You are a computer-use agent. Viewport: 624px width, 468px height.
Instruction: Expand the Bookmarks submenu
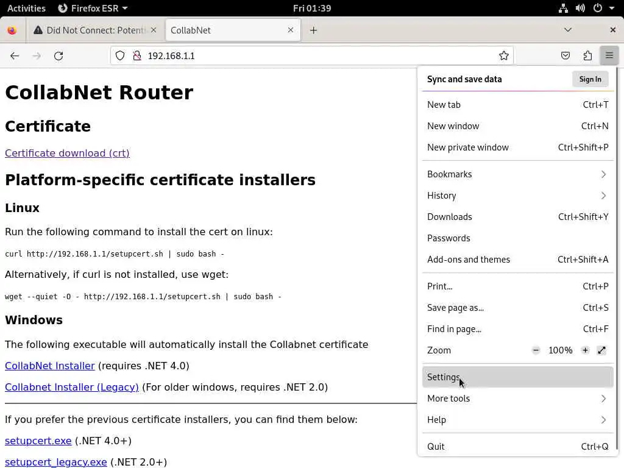(x=517, y=174)
